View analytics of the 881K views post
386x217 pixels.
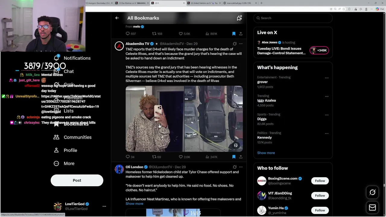coord(211,33)
